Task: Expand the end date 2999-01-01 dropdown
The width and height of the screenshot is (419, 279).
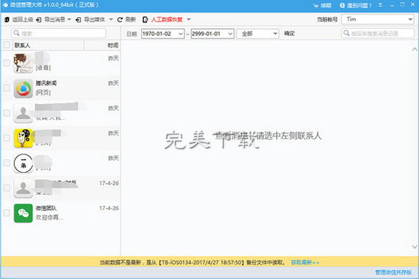Action: (230, 34)
